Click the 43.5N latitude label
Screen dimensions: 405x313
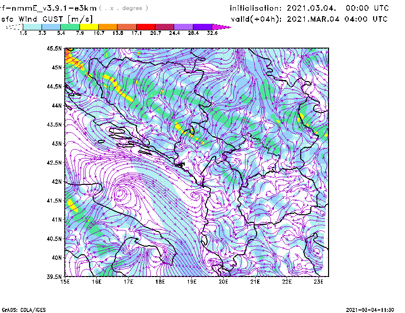coord(54,125)
